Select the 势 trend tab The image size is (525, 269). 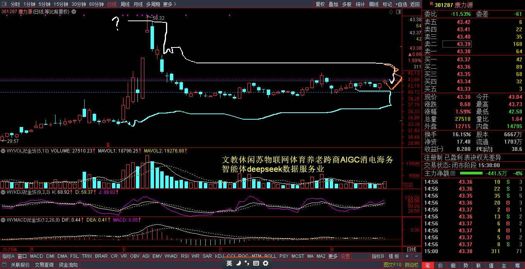tap(466, 266)
